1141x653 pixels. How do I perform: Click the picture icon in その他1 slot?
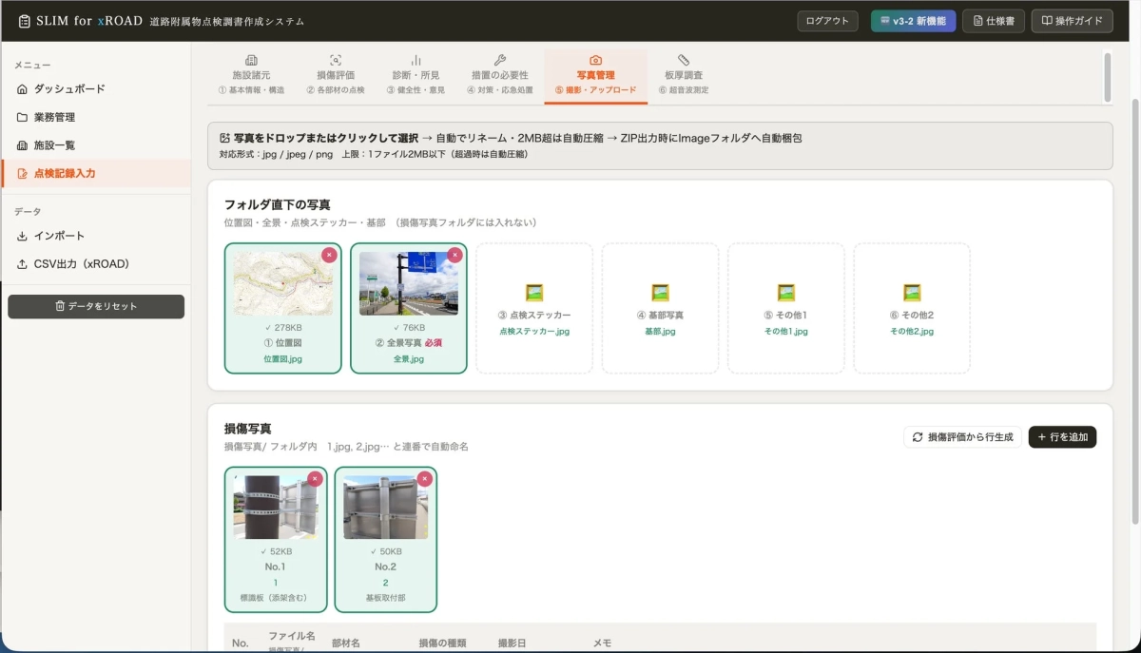[x=786, y=293]
